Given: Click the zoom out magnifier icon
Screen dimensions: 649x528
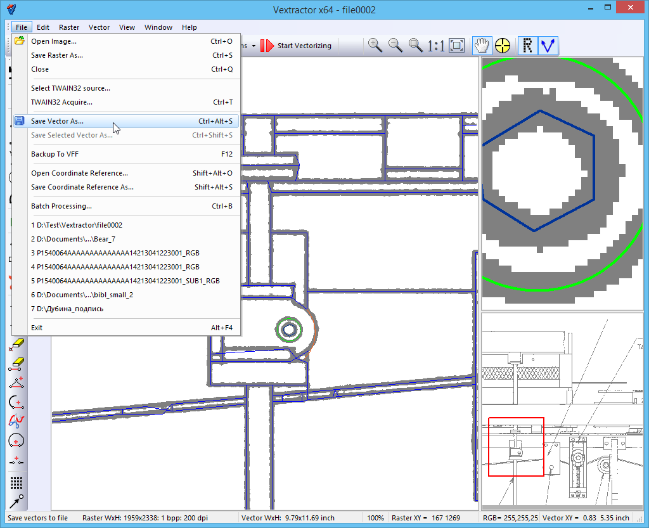Looking at the screenshot, I should pyautogui.click(x=395, y=45).
